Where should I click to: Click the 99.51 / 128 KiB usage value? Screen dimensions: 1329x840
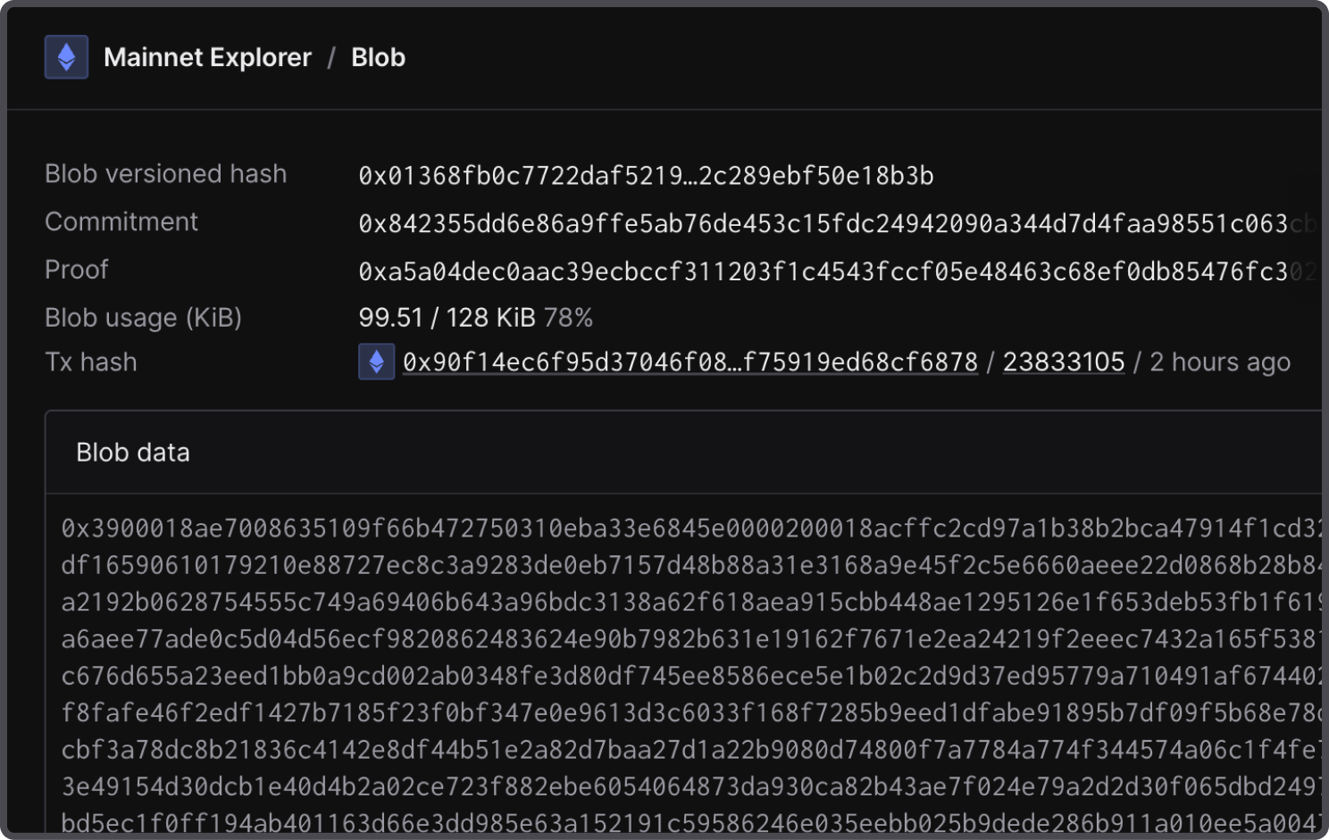coord(447,318)
